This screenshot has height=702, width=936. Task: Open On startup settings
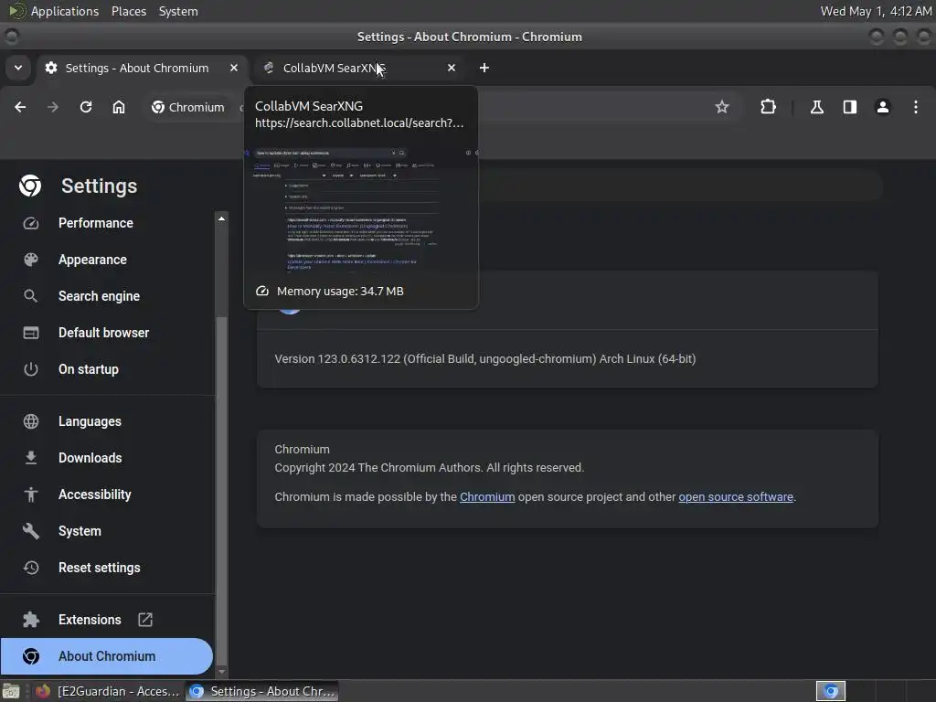click(x=89, y=369)
